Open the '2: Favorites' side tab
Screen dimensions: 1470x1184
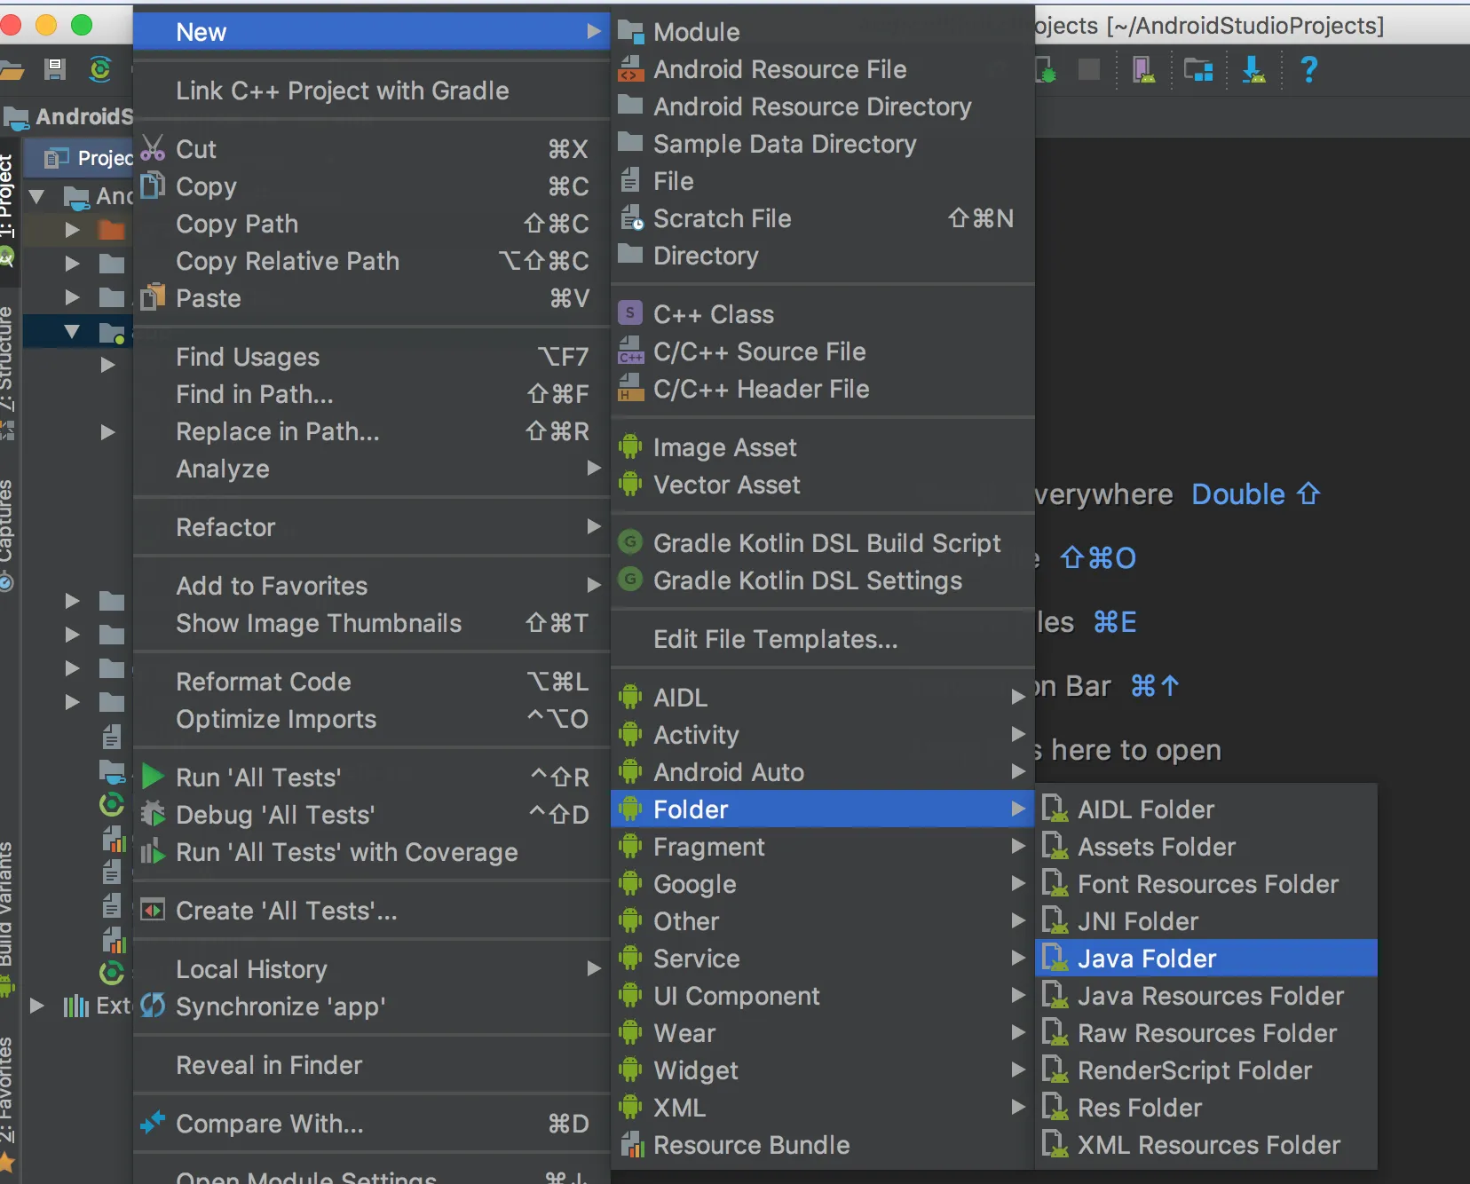(x=8, y=1090)
